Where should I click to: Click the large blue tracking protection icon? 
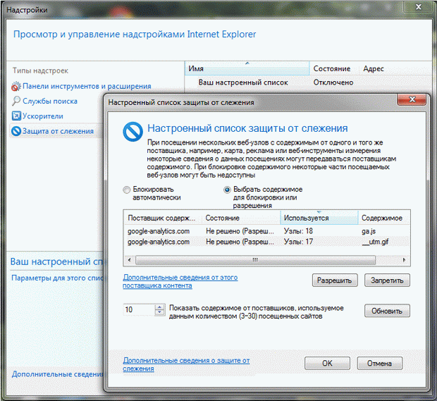pos(133,132)
